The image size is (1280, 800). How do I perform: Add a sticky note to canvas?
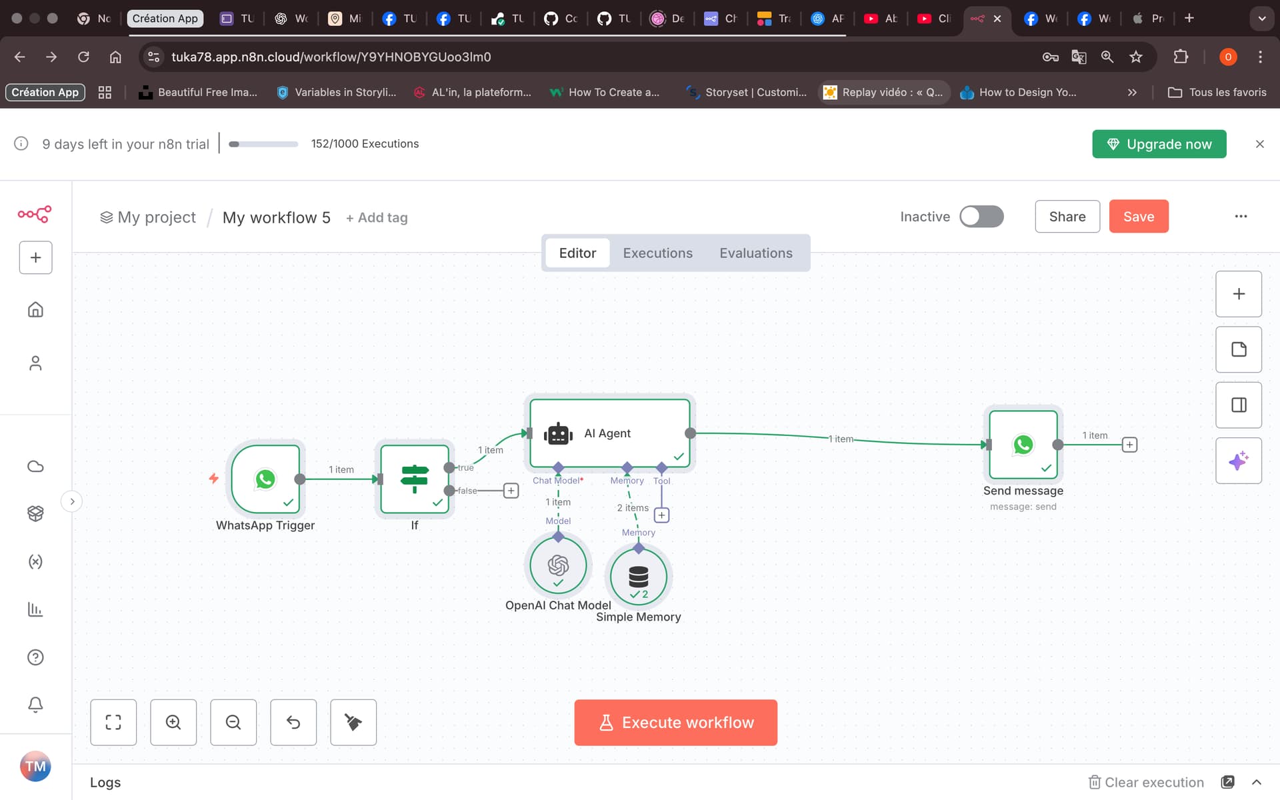click(1238, 349)
